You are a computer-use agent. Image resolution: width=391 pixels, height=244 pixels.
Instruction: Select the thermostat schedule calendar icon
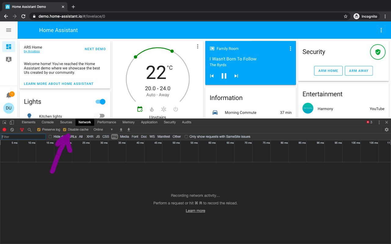(x=140, y=109)
